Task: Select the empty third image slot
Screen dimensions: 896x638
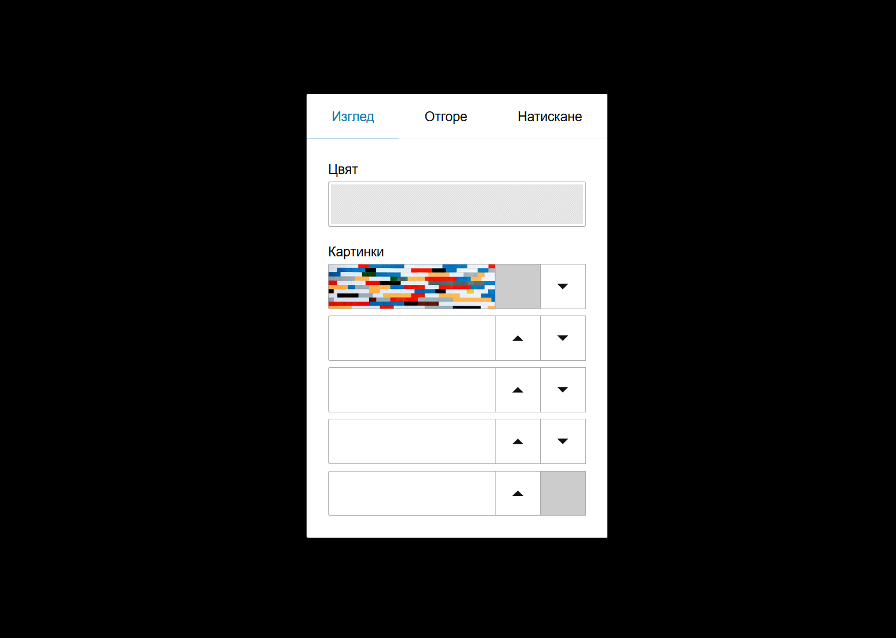Action: point(411,390)
